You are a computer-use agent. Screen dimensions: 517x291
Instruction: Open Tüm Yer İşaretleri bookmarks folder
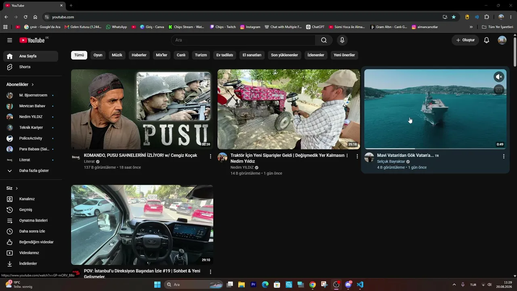pyautogui.click(x=498, y=27)
